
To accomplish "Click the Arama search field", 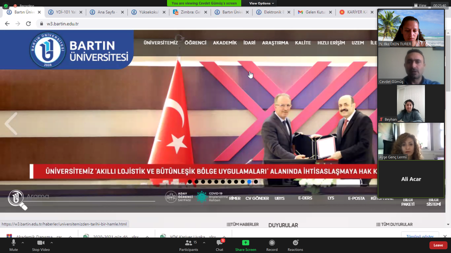I will point(91,196).
